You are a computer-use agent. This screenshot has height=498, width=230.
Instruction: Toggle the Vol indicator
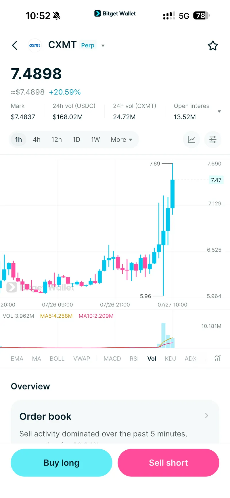click(152, 358)
